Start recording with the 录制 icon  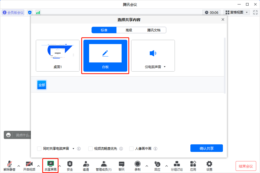point(138,164)
